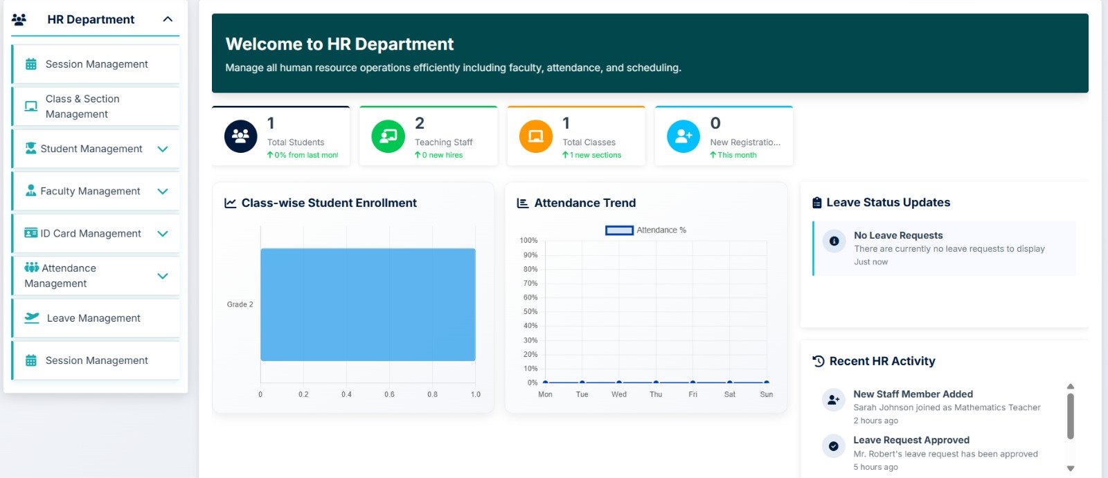
Task: Click the Faculty Management person icon
Action: pyautogui.click(x=30, y=190)
